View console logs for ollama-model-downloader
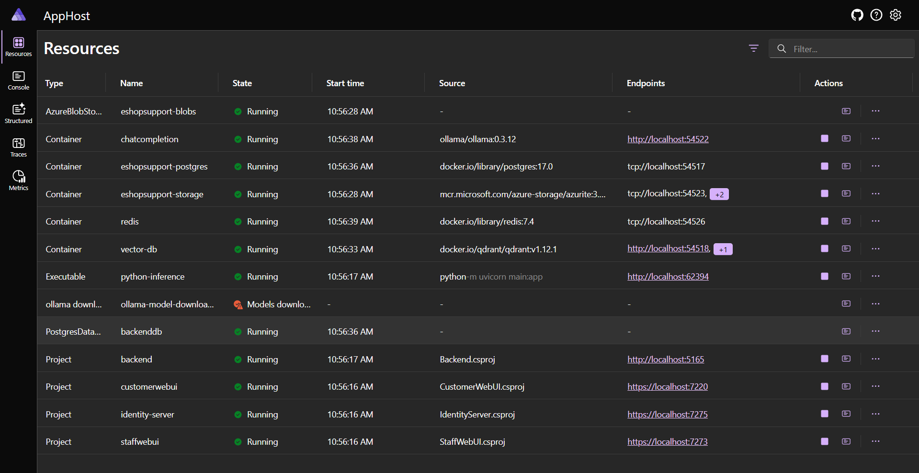The image size is (919, 473). tap(846, 304)
